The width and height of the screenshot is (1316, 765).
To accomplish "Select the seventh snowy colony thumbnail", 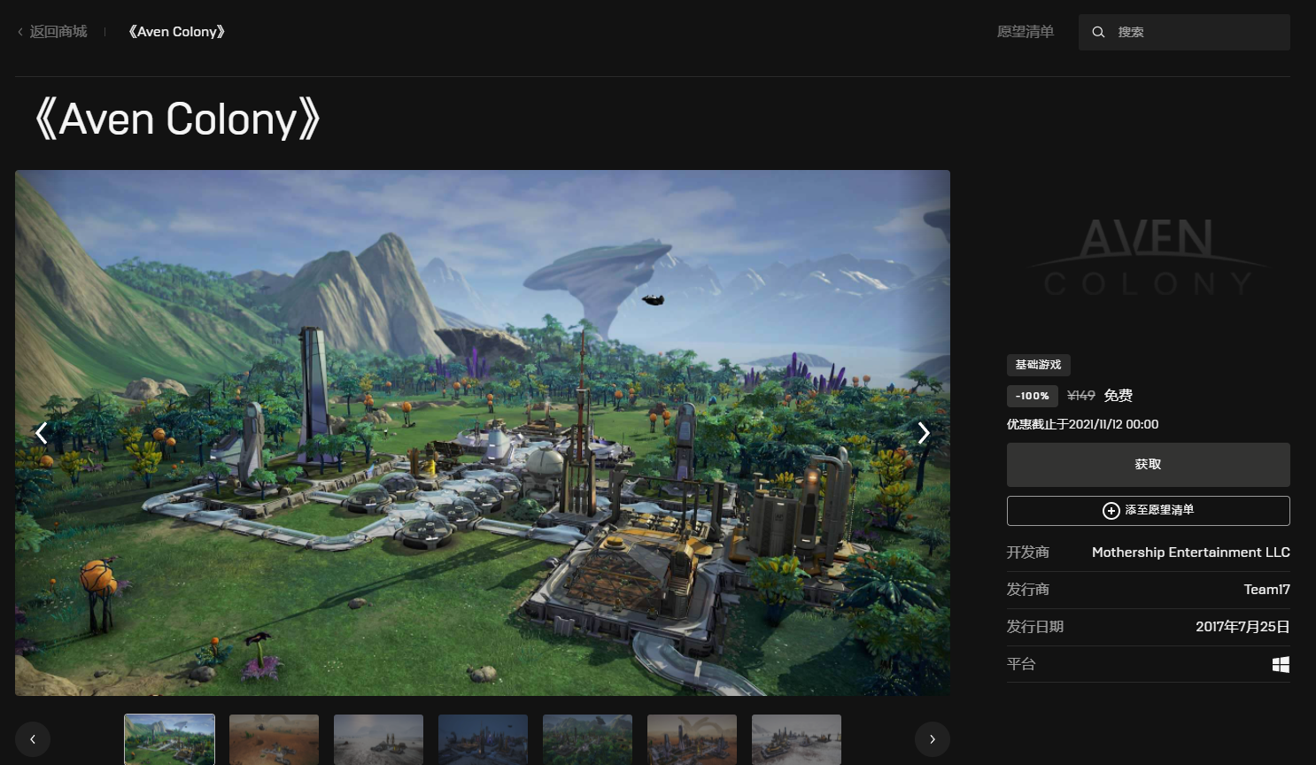I will (796, 739).
